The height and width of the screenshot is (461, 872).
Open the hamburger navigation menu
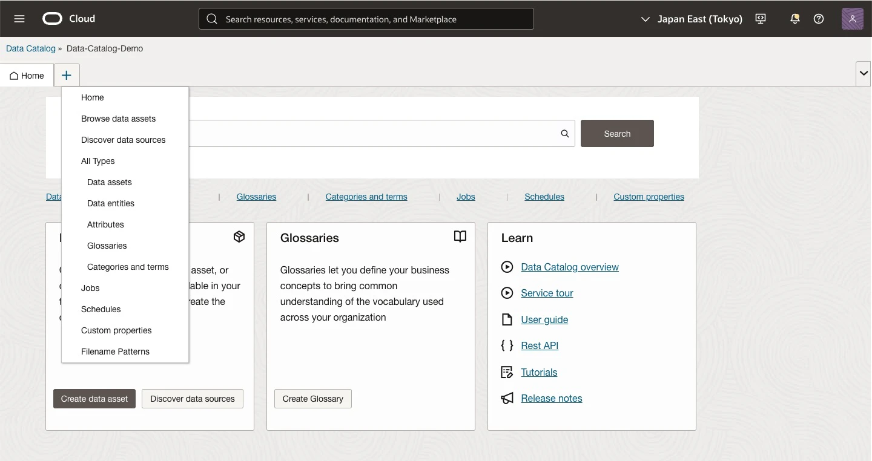click(19, 19)
